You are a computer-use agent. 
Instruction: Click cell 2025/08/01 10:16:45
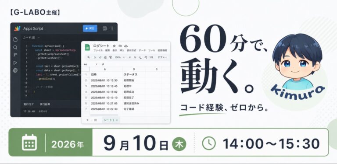click(x=106, y=86)
